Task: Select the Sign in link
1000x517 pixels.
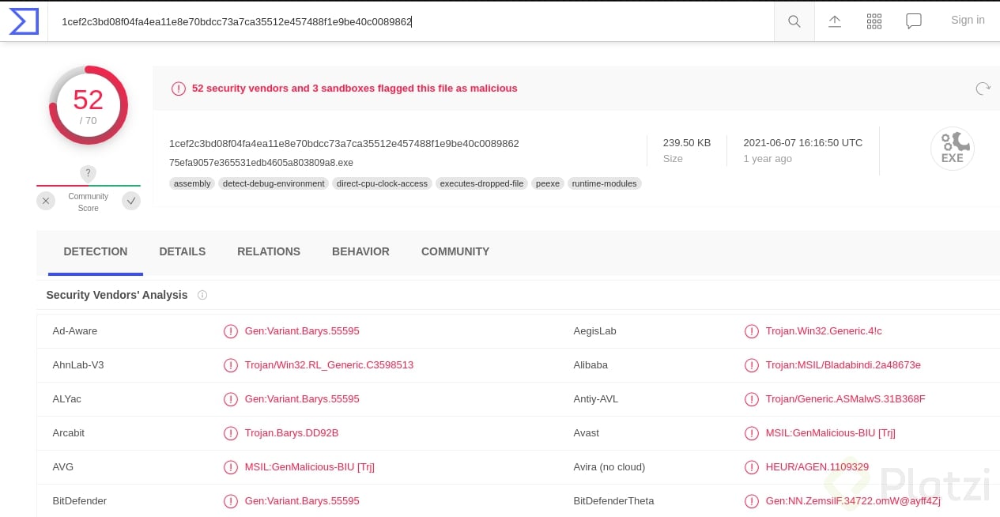Action: point(968,21)
